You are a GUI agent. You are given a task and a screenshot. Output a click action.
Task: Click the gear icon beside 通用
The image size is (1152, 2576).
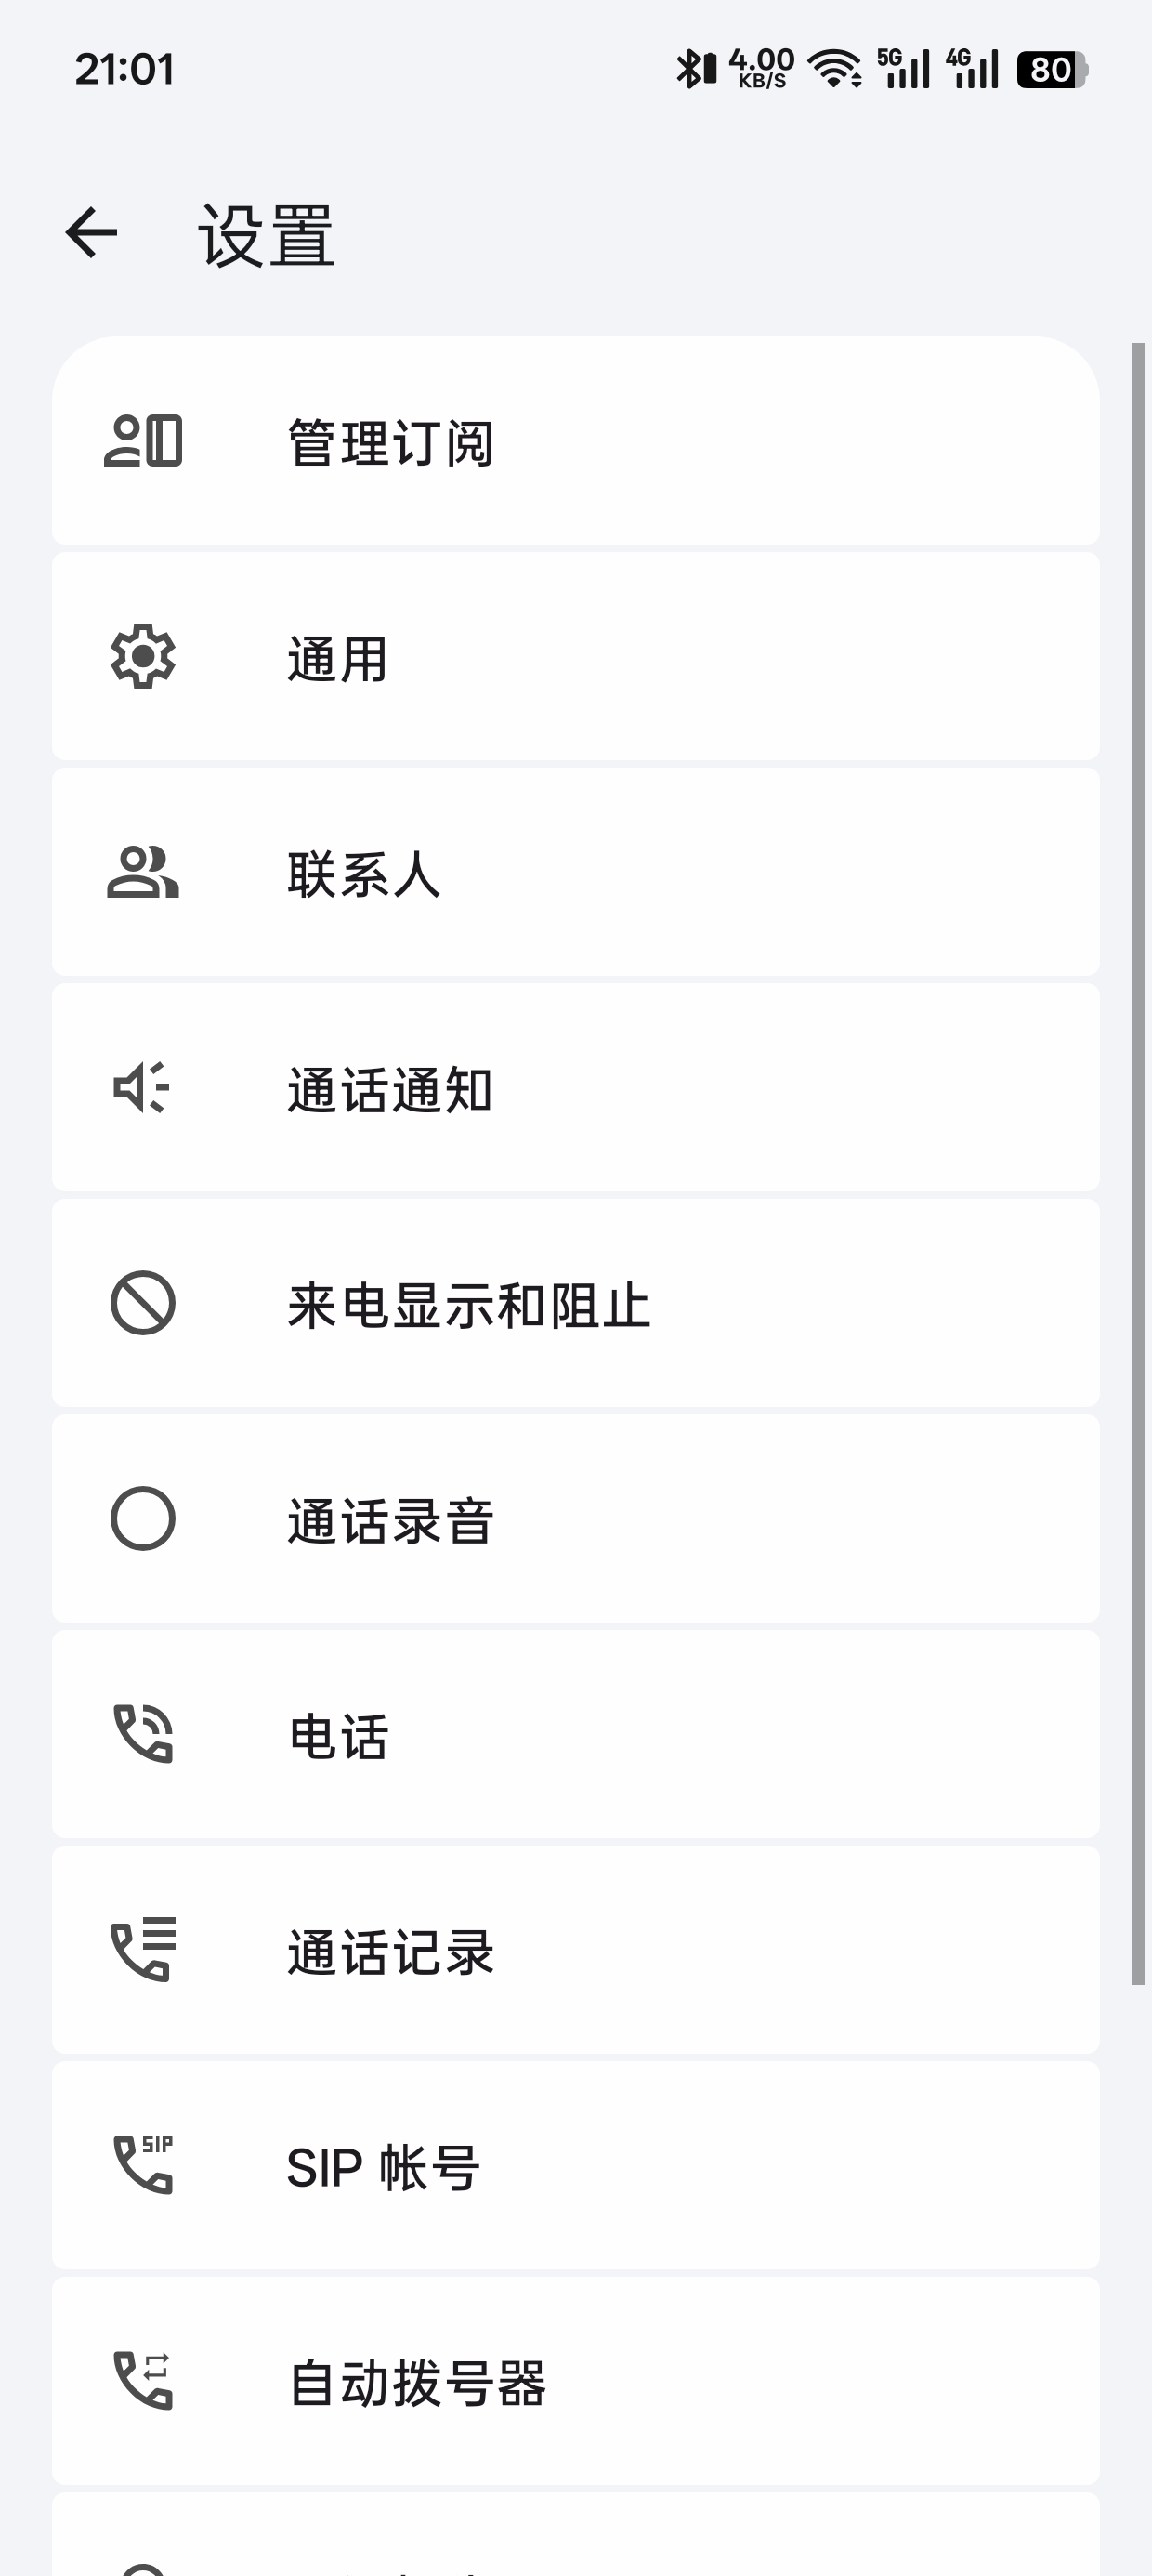pos(143,656)
